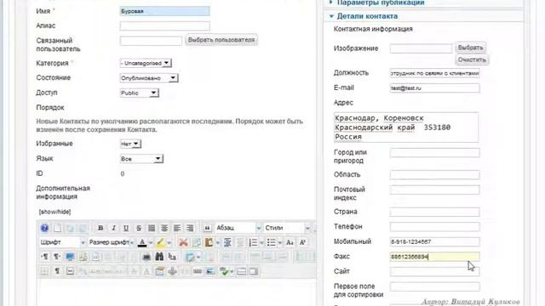Toggle underline formatting

point(126,228)
